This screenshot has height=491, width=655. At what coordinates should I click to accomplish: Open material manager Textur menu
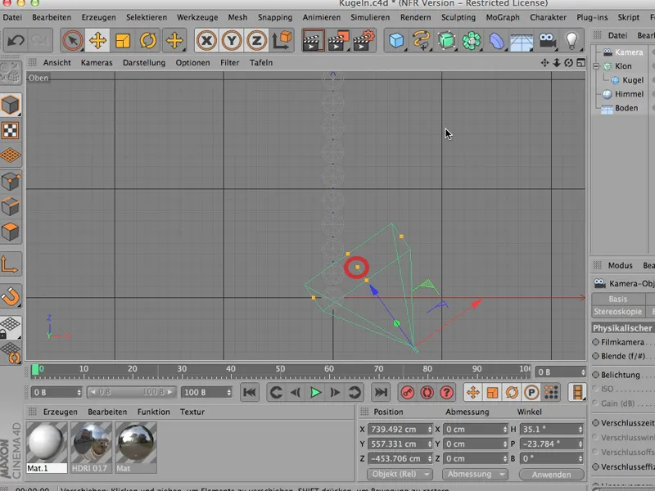(192, 412)
